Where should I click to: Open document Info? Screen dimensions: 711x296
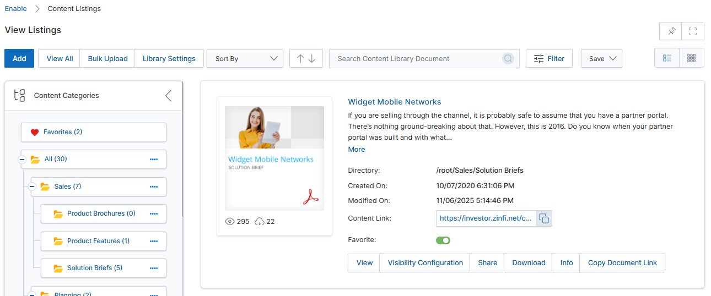[567, 263]
